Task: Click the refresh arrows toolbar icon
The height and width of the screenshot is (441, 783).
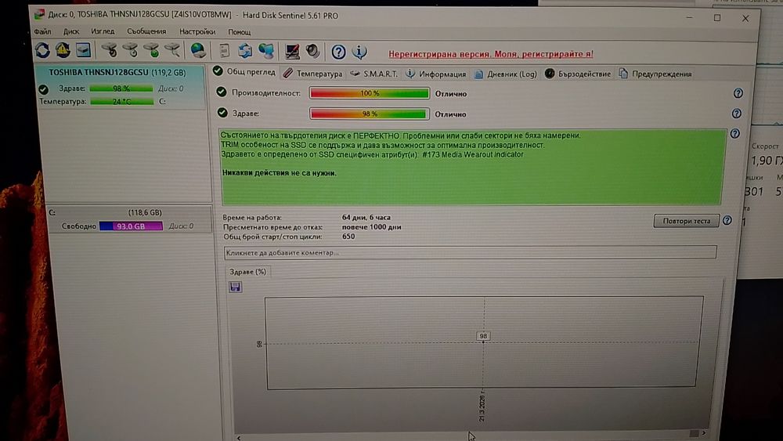Action: pos(42,50)
